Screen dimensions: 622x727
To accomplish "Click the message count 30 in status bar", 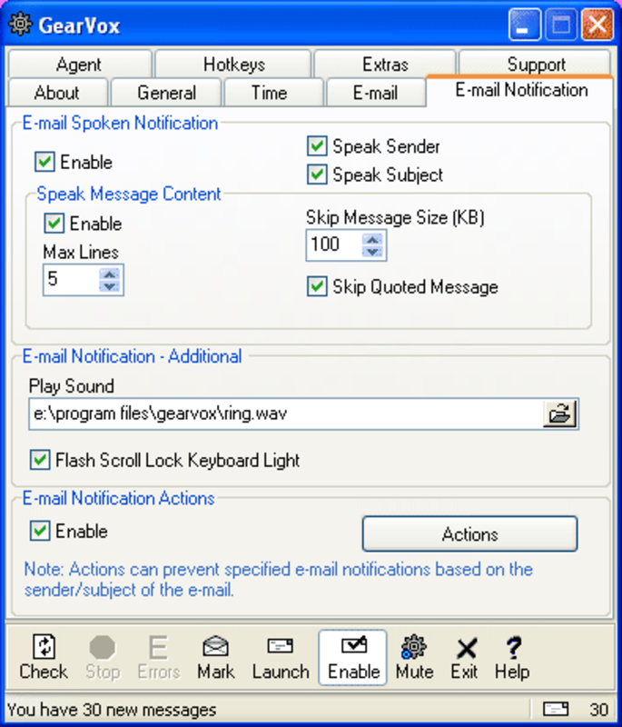I will [598, 710].
